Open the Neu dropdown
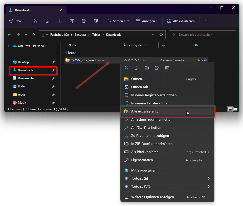243x206 pixels. pyautogui.click(x=17, y=21)
